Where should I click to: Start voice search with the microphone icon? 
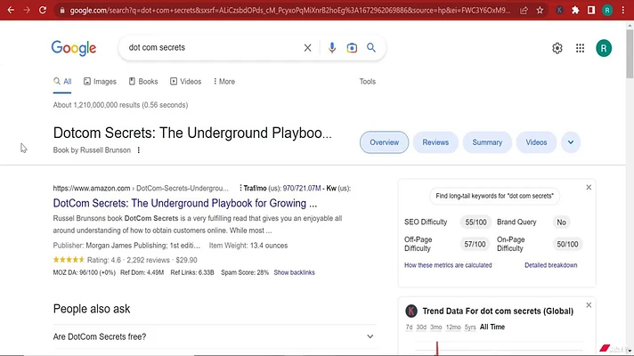point(332,48)
